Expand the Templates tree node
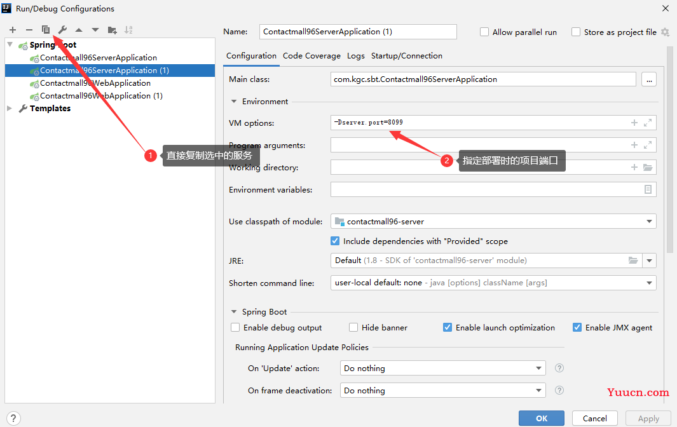677x427 pixels. coord(10,109)
